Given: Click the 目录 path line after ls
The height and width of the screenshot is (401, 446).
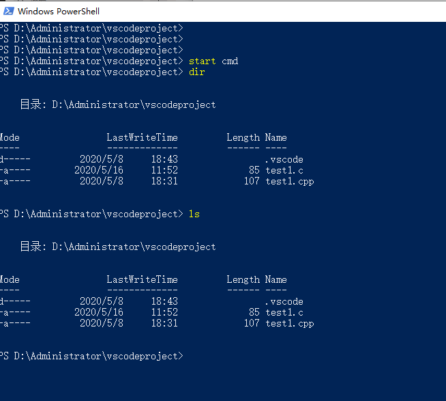Looking at the screenshot, I should click(x=118, y=247).
